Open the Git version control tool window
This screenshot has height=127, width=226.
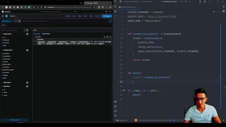(115, 116)
